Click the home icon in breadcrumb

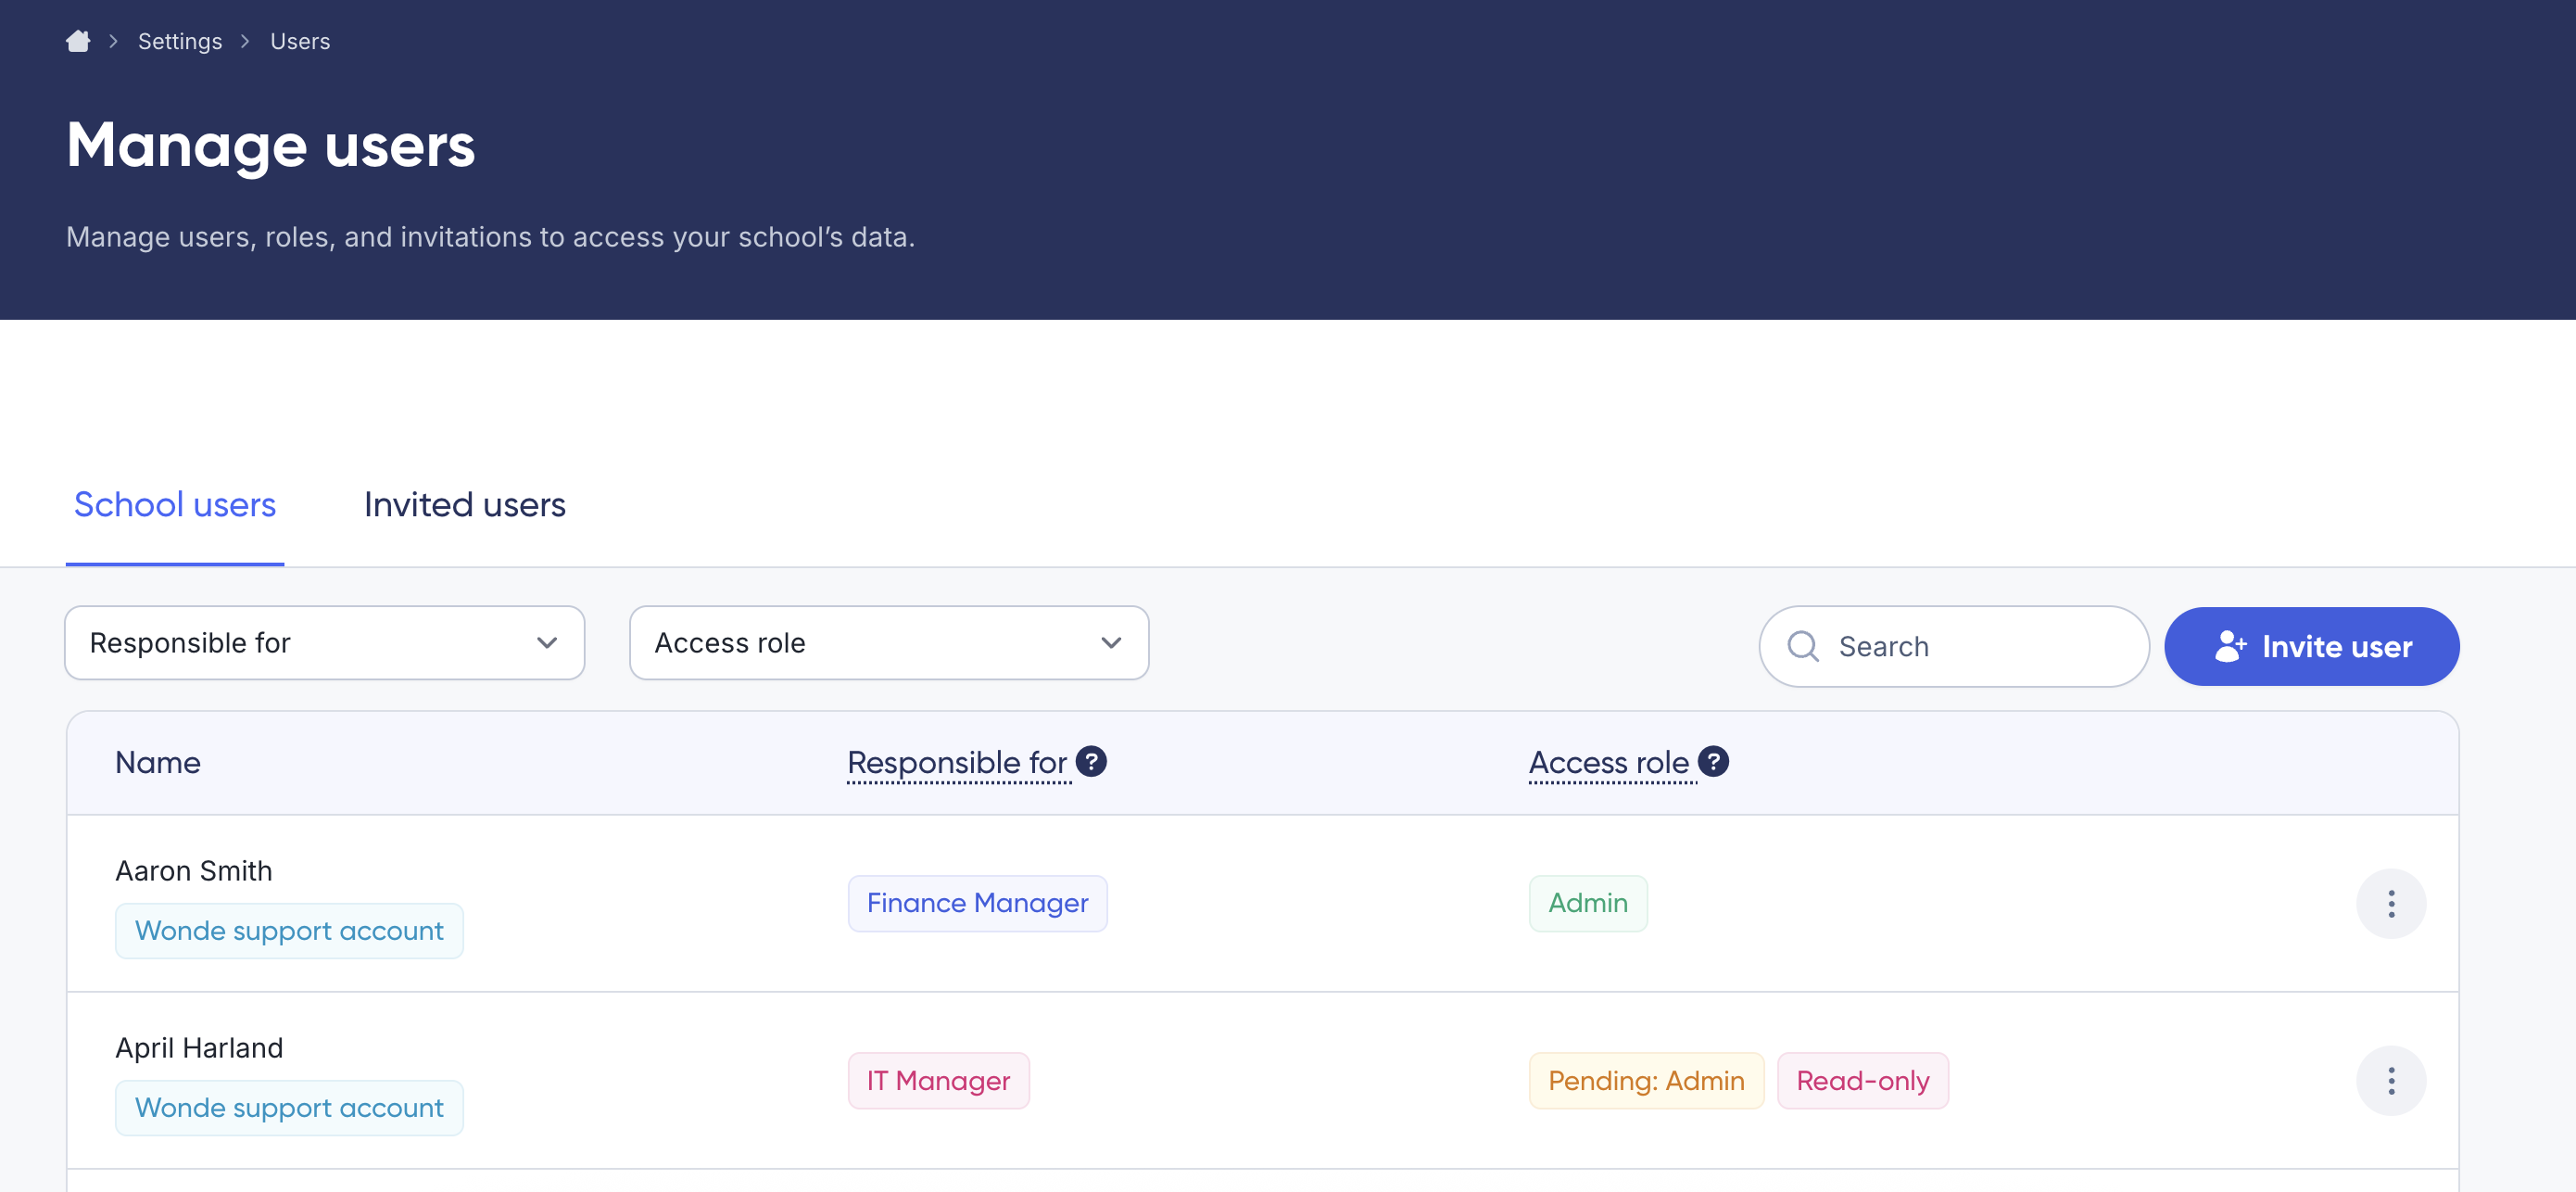point(78,41)
